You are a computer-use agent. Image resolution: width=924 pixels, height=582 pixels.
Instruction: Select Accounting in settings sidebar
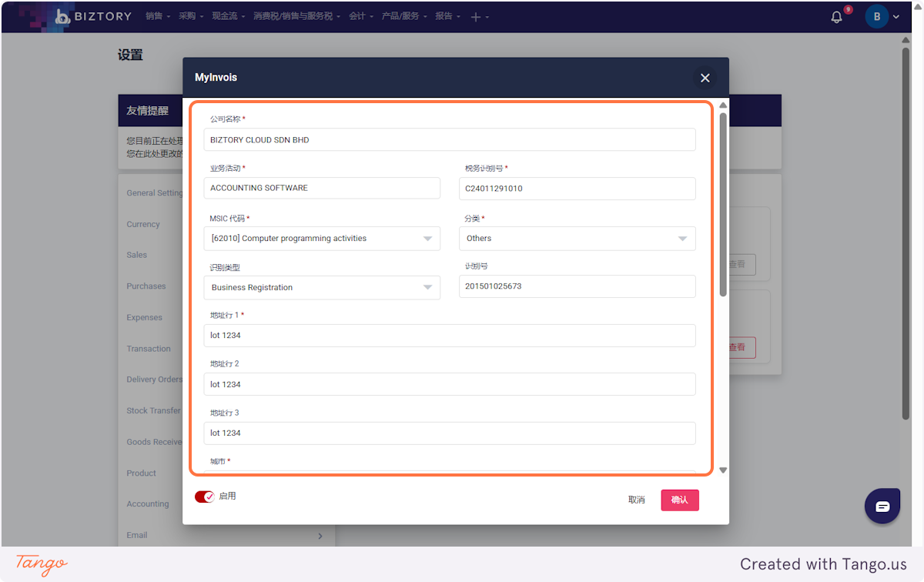coord(147,504)
